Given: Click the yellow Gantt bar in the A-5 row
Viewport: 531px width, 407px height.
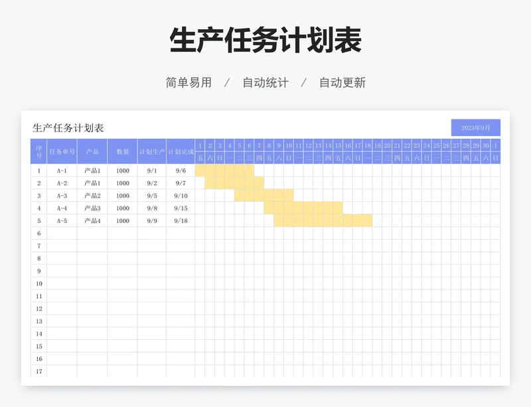Looking at the screenshot, I should [x=323, y=220].
